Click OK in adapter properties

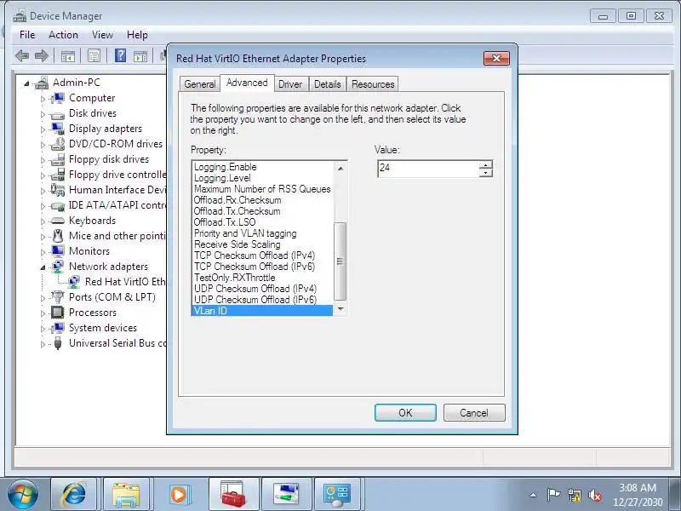pyautogui.click(x=405, y=412)
